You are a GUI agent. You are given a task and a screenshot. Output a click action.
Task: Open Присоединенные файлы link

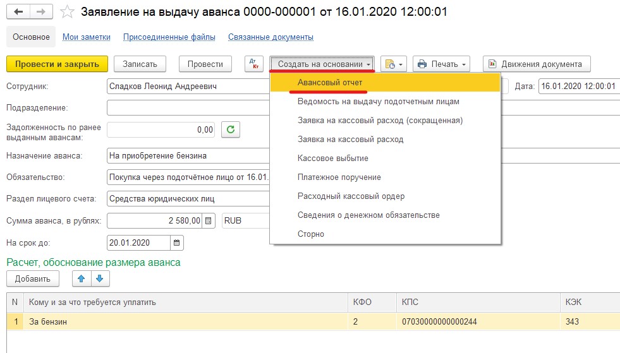[169, 37]
